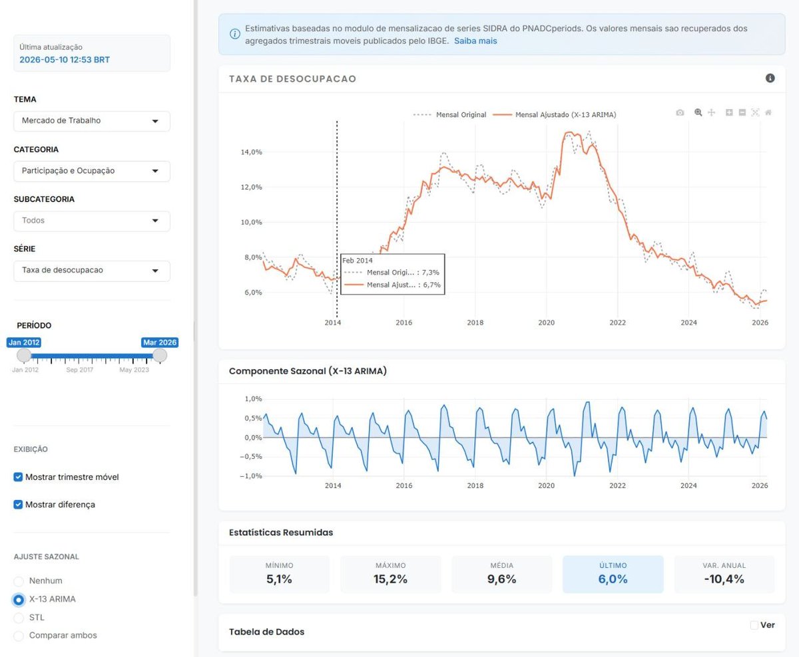Select the pan tool in chart toolbar
Screen dimensions: 799x657
711,113
